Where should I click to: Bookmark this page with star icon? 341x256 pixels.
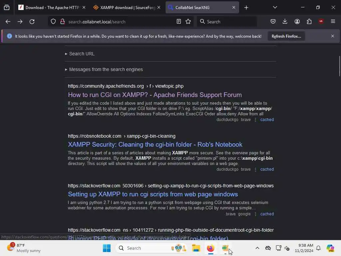(188, 21)
